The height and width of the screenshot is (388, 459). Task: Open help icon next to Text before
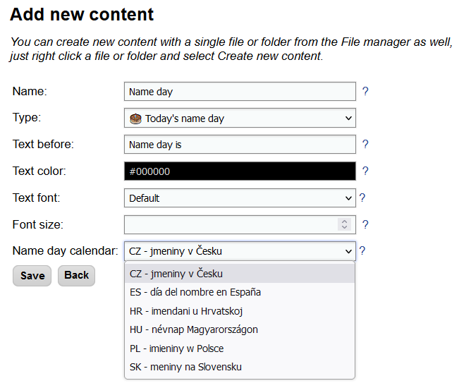pyautogui.click(x=365, y=144)
